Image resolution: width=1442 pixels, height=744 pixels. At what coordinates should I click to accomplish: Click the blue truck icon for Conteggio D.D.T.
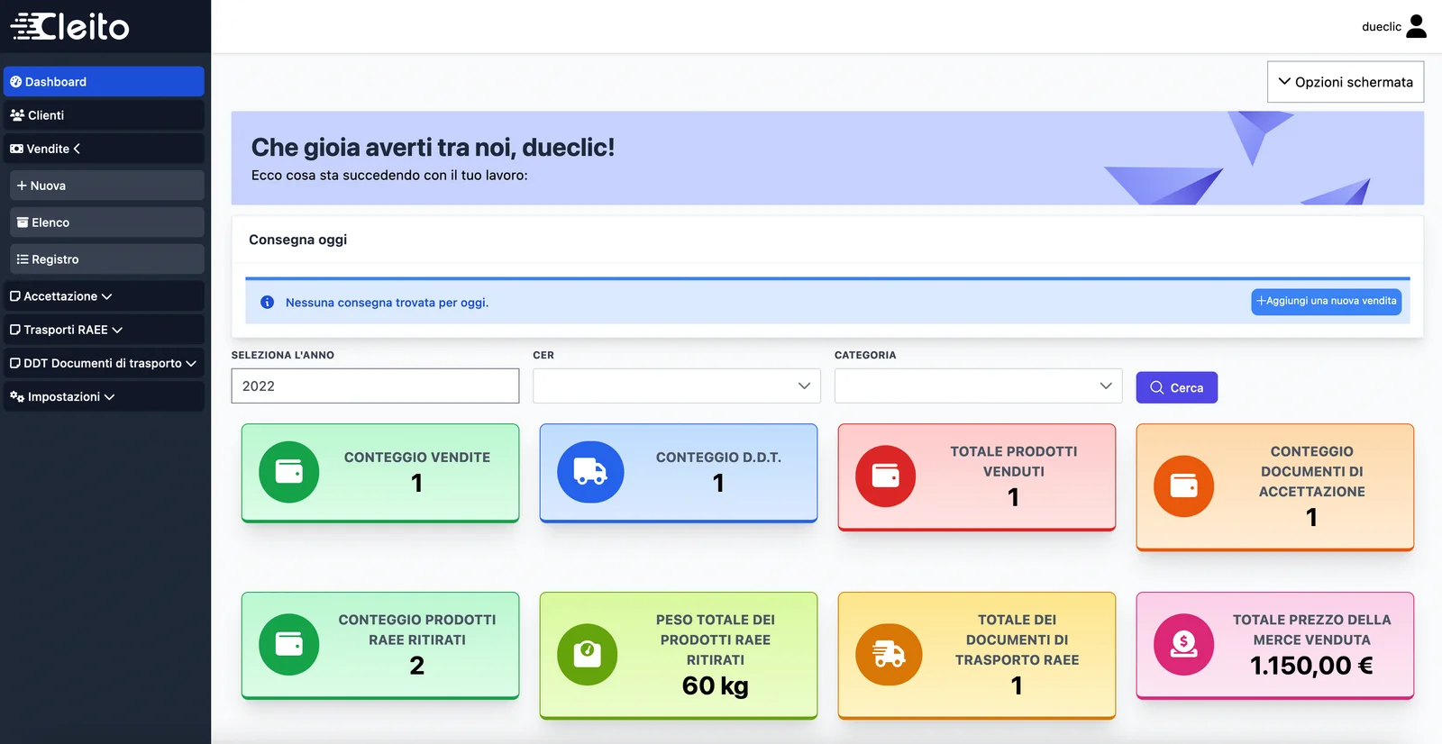pyautogui.click(x=590, y=471)
